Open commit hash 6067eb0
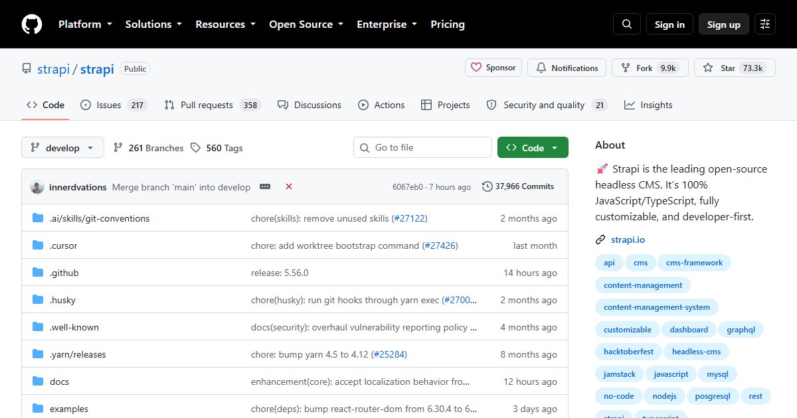 tap(408, 187)
